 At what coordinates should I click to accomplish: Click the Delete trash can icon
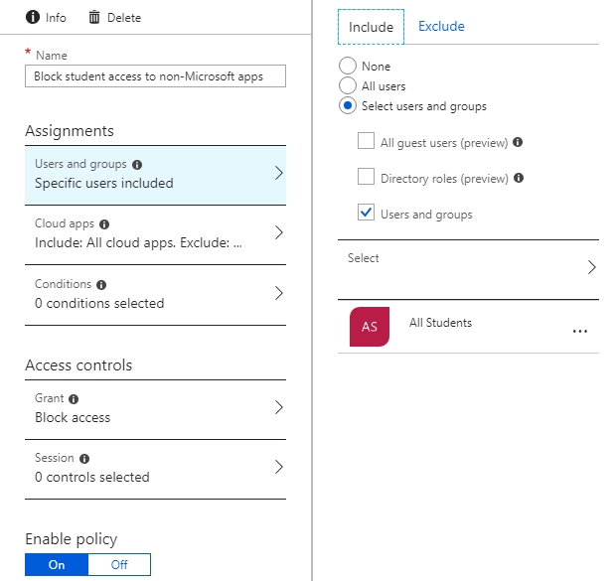click(x=94, y=17)
